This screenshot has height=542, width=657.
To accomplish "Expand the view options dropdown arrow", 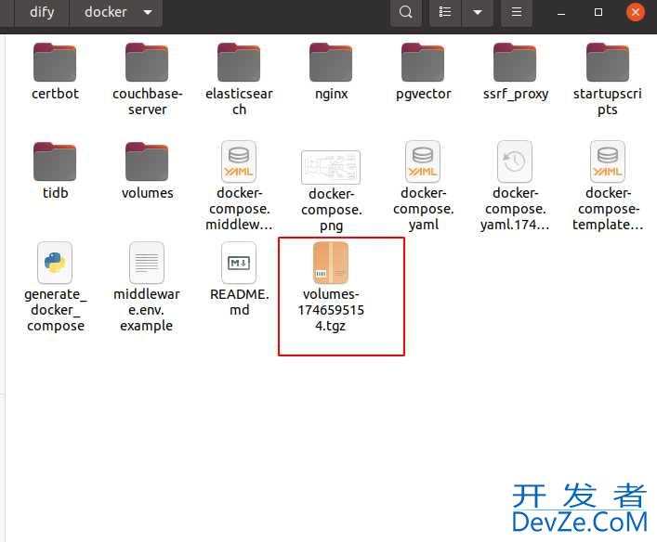I will (x=477, y=12).
